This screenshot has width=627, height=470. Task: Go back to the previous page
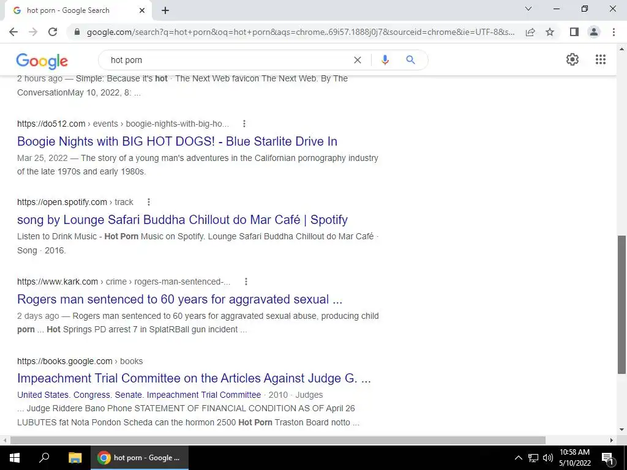click(13, 32)
